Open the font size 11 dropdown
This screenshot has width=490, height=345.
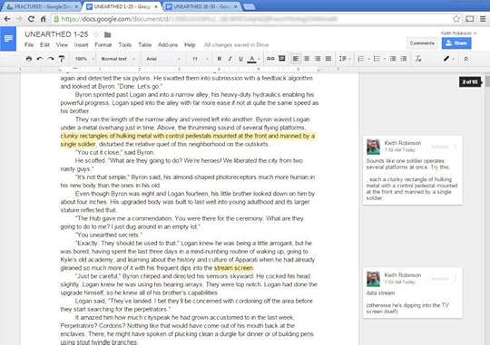(x=200, y=59)
